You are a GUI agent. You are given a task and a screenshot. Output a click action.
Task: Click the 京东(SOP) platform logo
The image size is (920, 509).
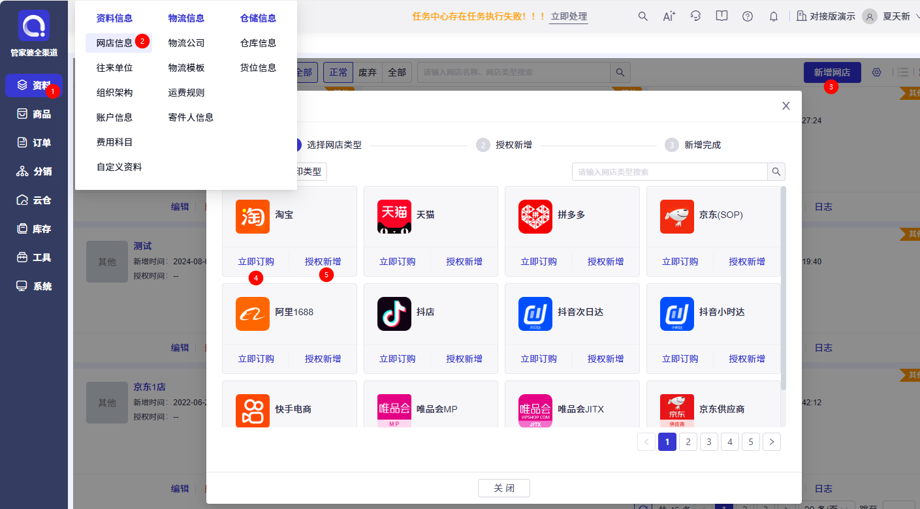pyautogui.click(x=677, y=217)
